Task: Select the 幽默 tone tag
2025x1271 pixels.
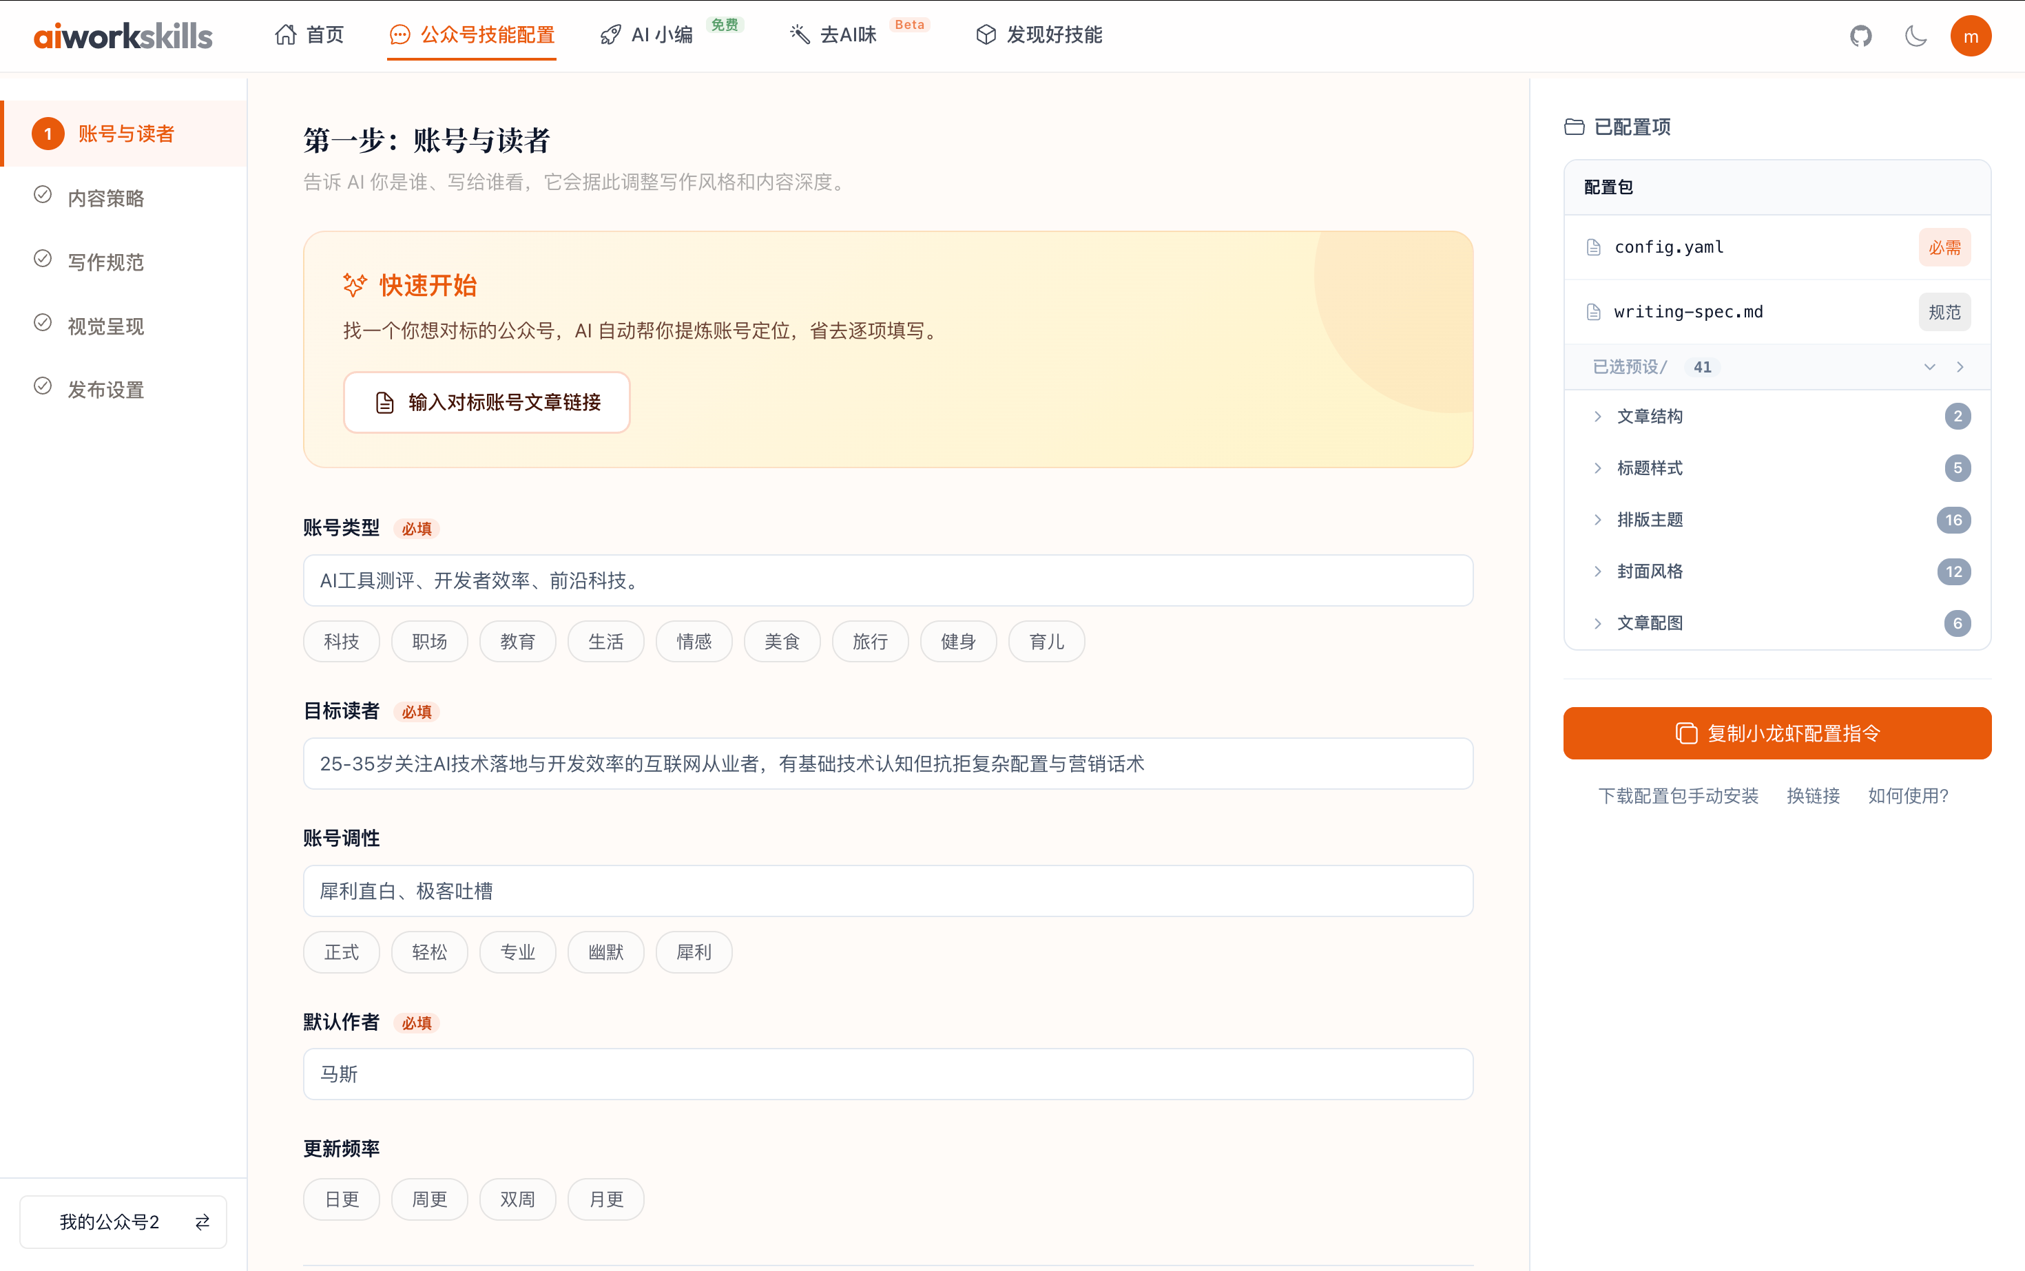Action: [606, 952]
